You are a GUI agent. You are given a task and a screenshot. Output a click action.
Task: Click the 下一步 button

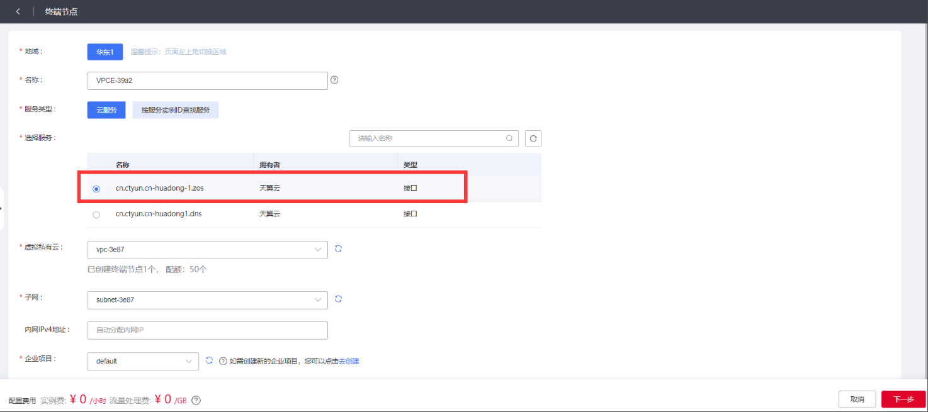[x=903, y=399]
